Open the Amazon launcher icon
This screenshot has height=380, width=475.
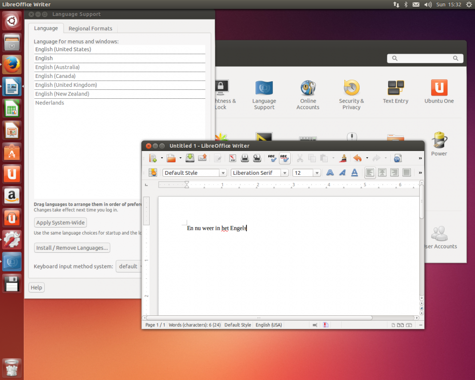click(12, 196)
